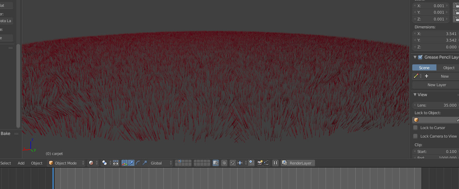The height and width of the screenshot is (189, 459).
Task: Click the Lens value field
Action: pos(435,105)
